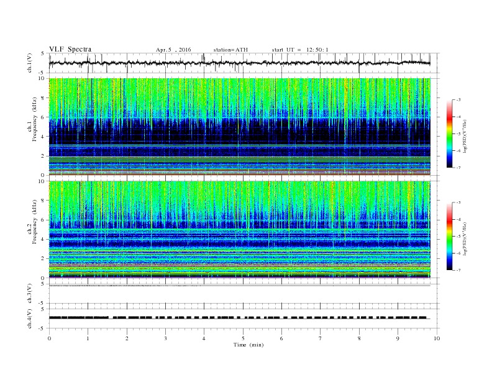Click the "ch.1(V)" waveform axis label
This screenshot has width=492, height=380.
click(x=29, y=63)
